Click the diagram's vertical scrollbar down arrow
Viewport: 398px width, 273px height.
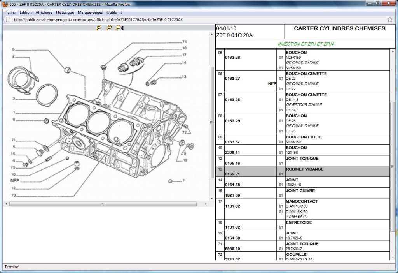[211, 198]
